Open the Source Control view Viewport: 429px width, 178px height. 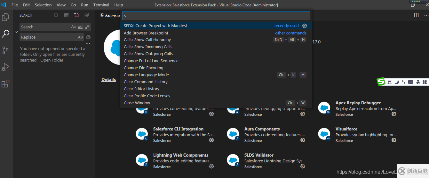coord(5,50)
